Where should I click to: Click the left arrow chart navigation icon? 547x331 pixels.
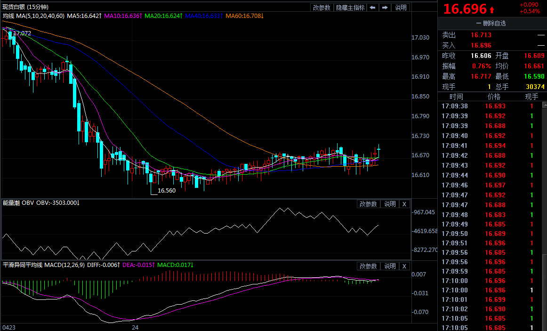pyautogui.click(x=372, y=8)
